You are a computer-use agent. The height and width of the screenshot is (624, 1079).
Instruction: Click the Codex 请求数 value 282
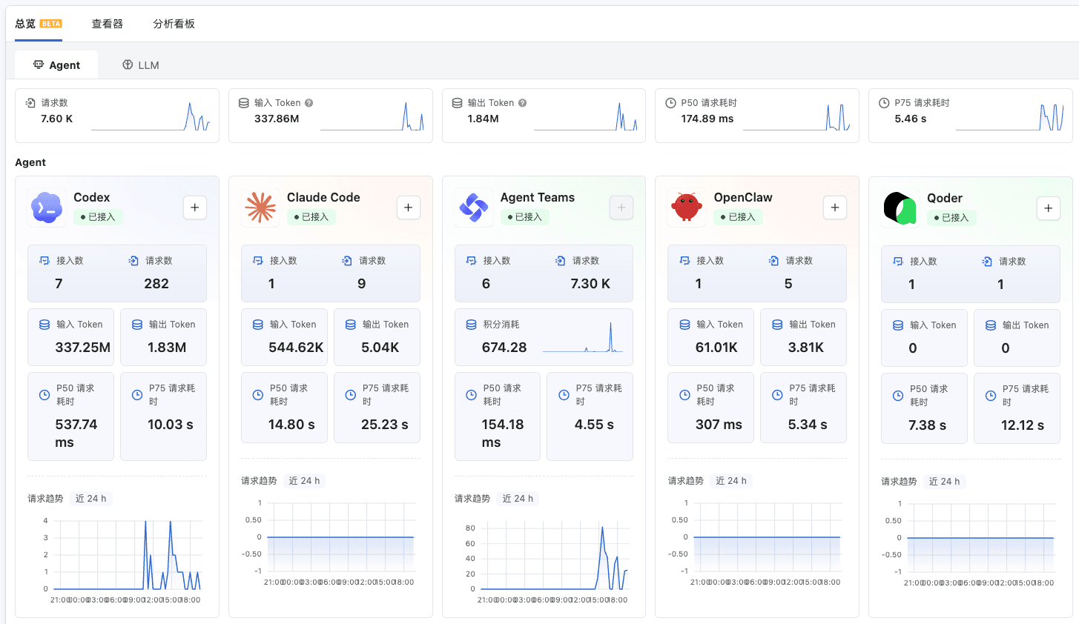[156, 284]
